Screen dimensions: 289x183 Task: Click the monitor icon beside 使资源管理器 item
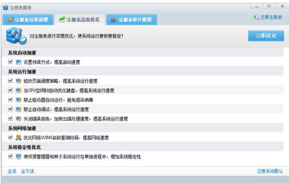[18, 156]
